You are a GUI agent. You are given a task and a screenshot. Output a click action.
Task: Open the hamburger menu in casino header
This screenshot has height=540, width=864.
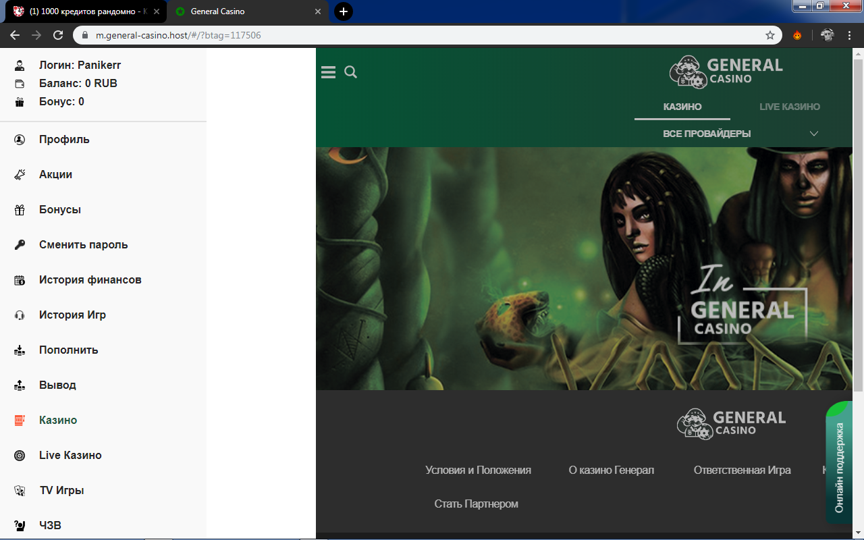pyautogui.click(x=329, y=72)
